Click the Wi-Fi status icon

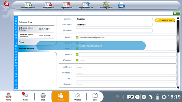pos(117,97)
